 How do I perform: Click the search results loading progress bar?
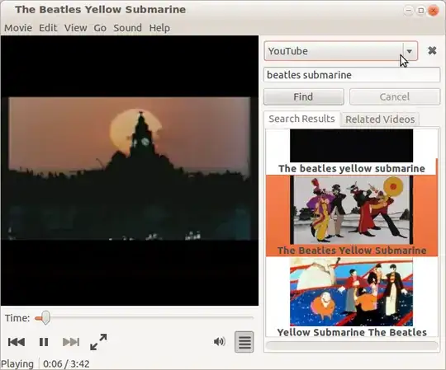pyautogui.click(x=352, y=346)
